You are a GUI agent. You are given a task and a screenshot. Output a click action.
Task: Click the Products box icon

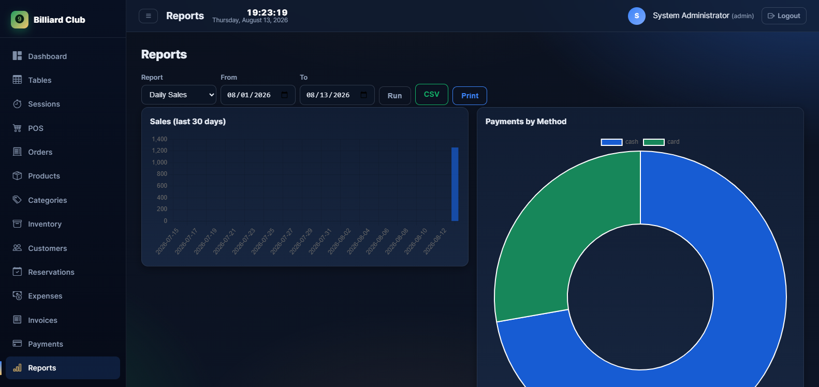pos(17,176)
